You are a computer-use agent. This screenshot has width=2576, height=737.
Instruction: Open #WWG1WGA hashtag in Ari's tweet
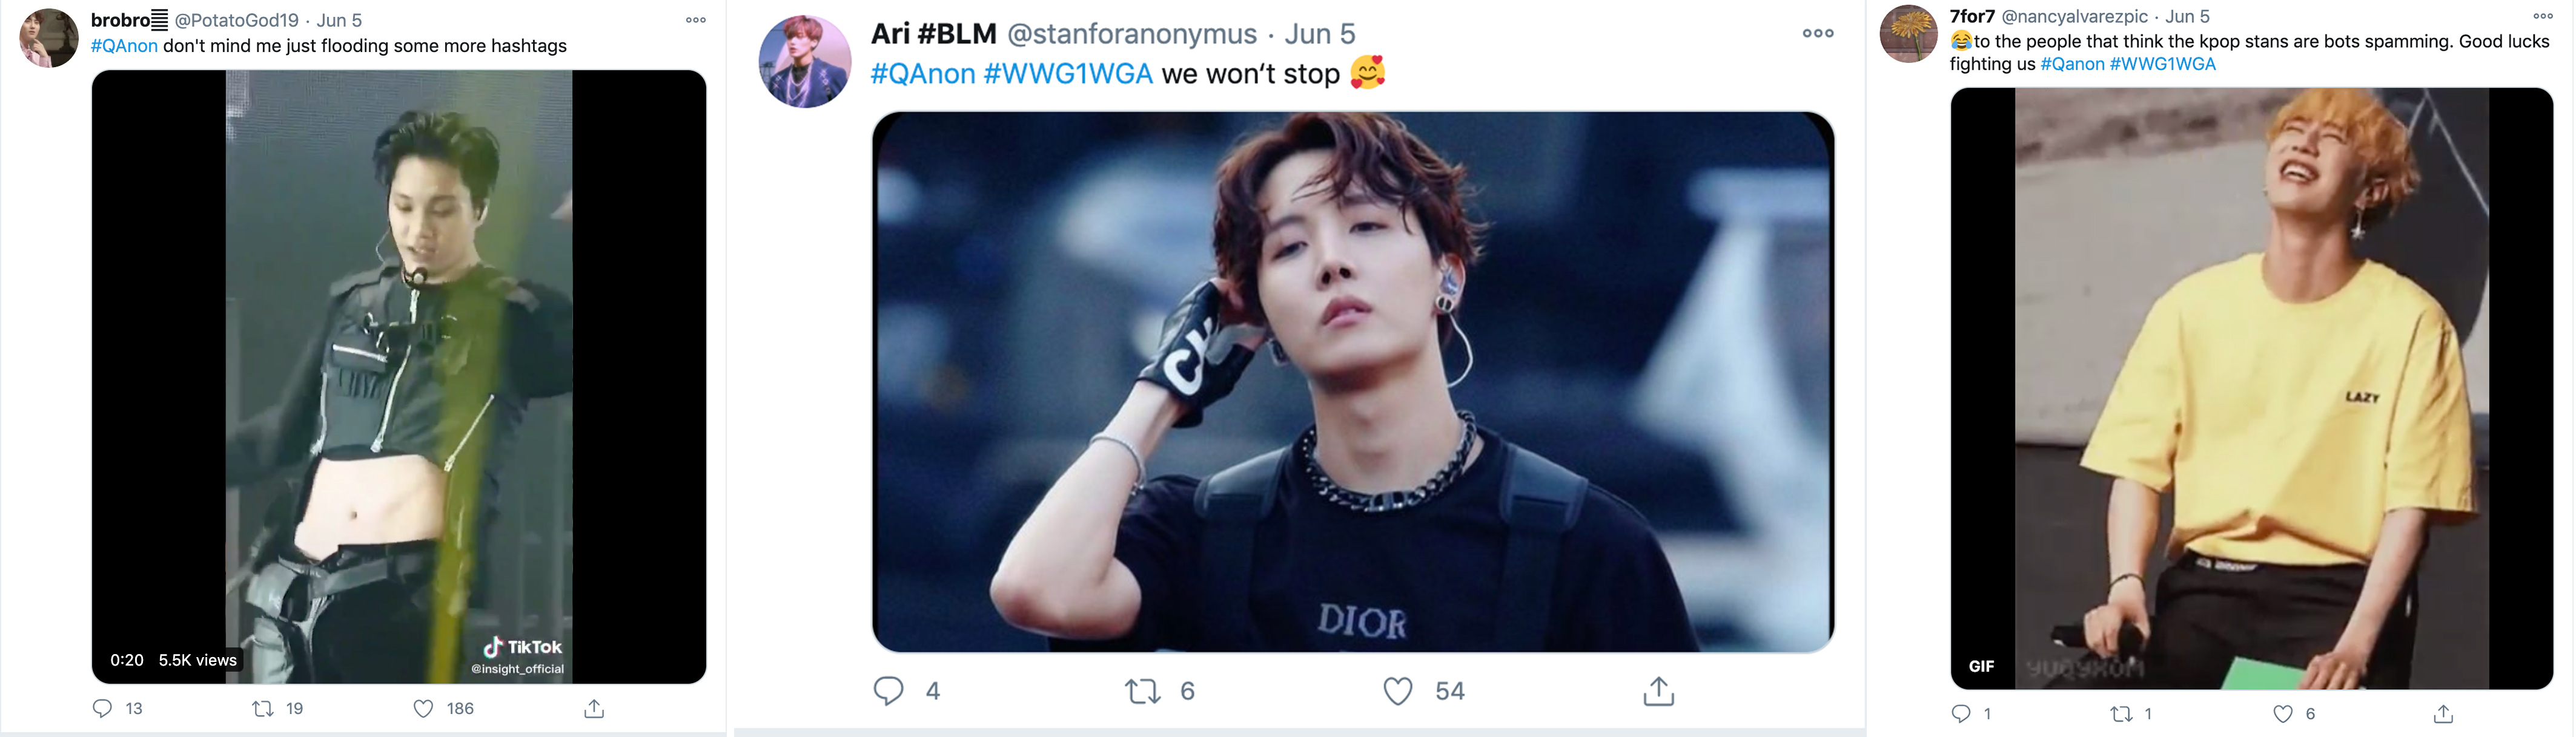[x=1068, y=74]
